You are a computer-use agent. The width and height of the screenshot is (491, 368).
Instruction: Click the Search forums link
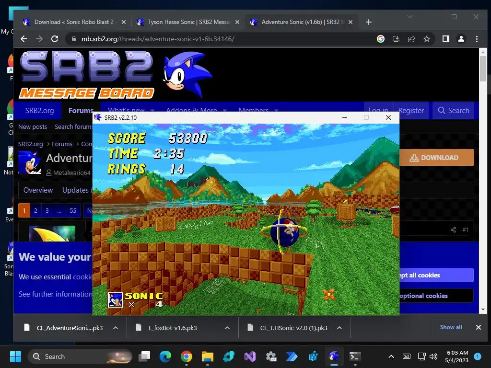click(x=73, y=126)
